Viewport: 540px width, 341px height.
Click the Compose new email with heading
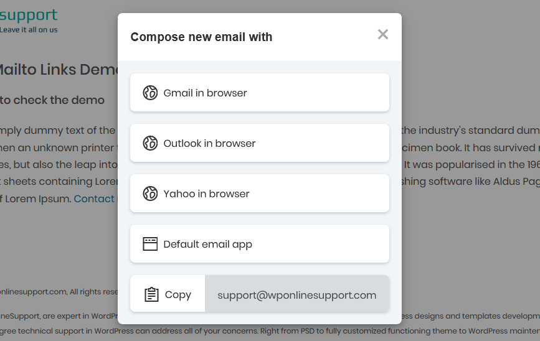coord(201,37)
